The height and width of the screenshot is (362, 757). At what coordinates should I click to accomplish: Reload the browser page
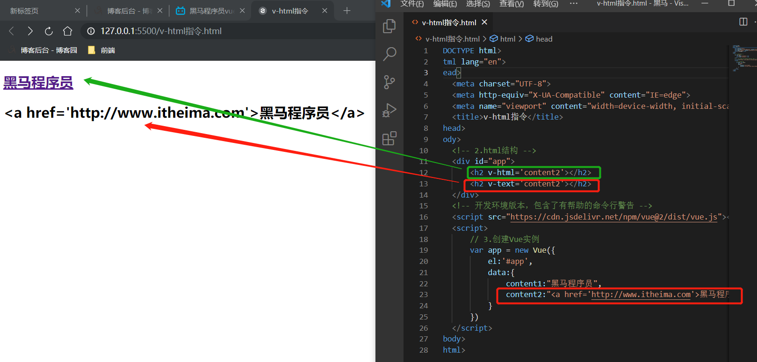[49, 31]
